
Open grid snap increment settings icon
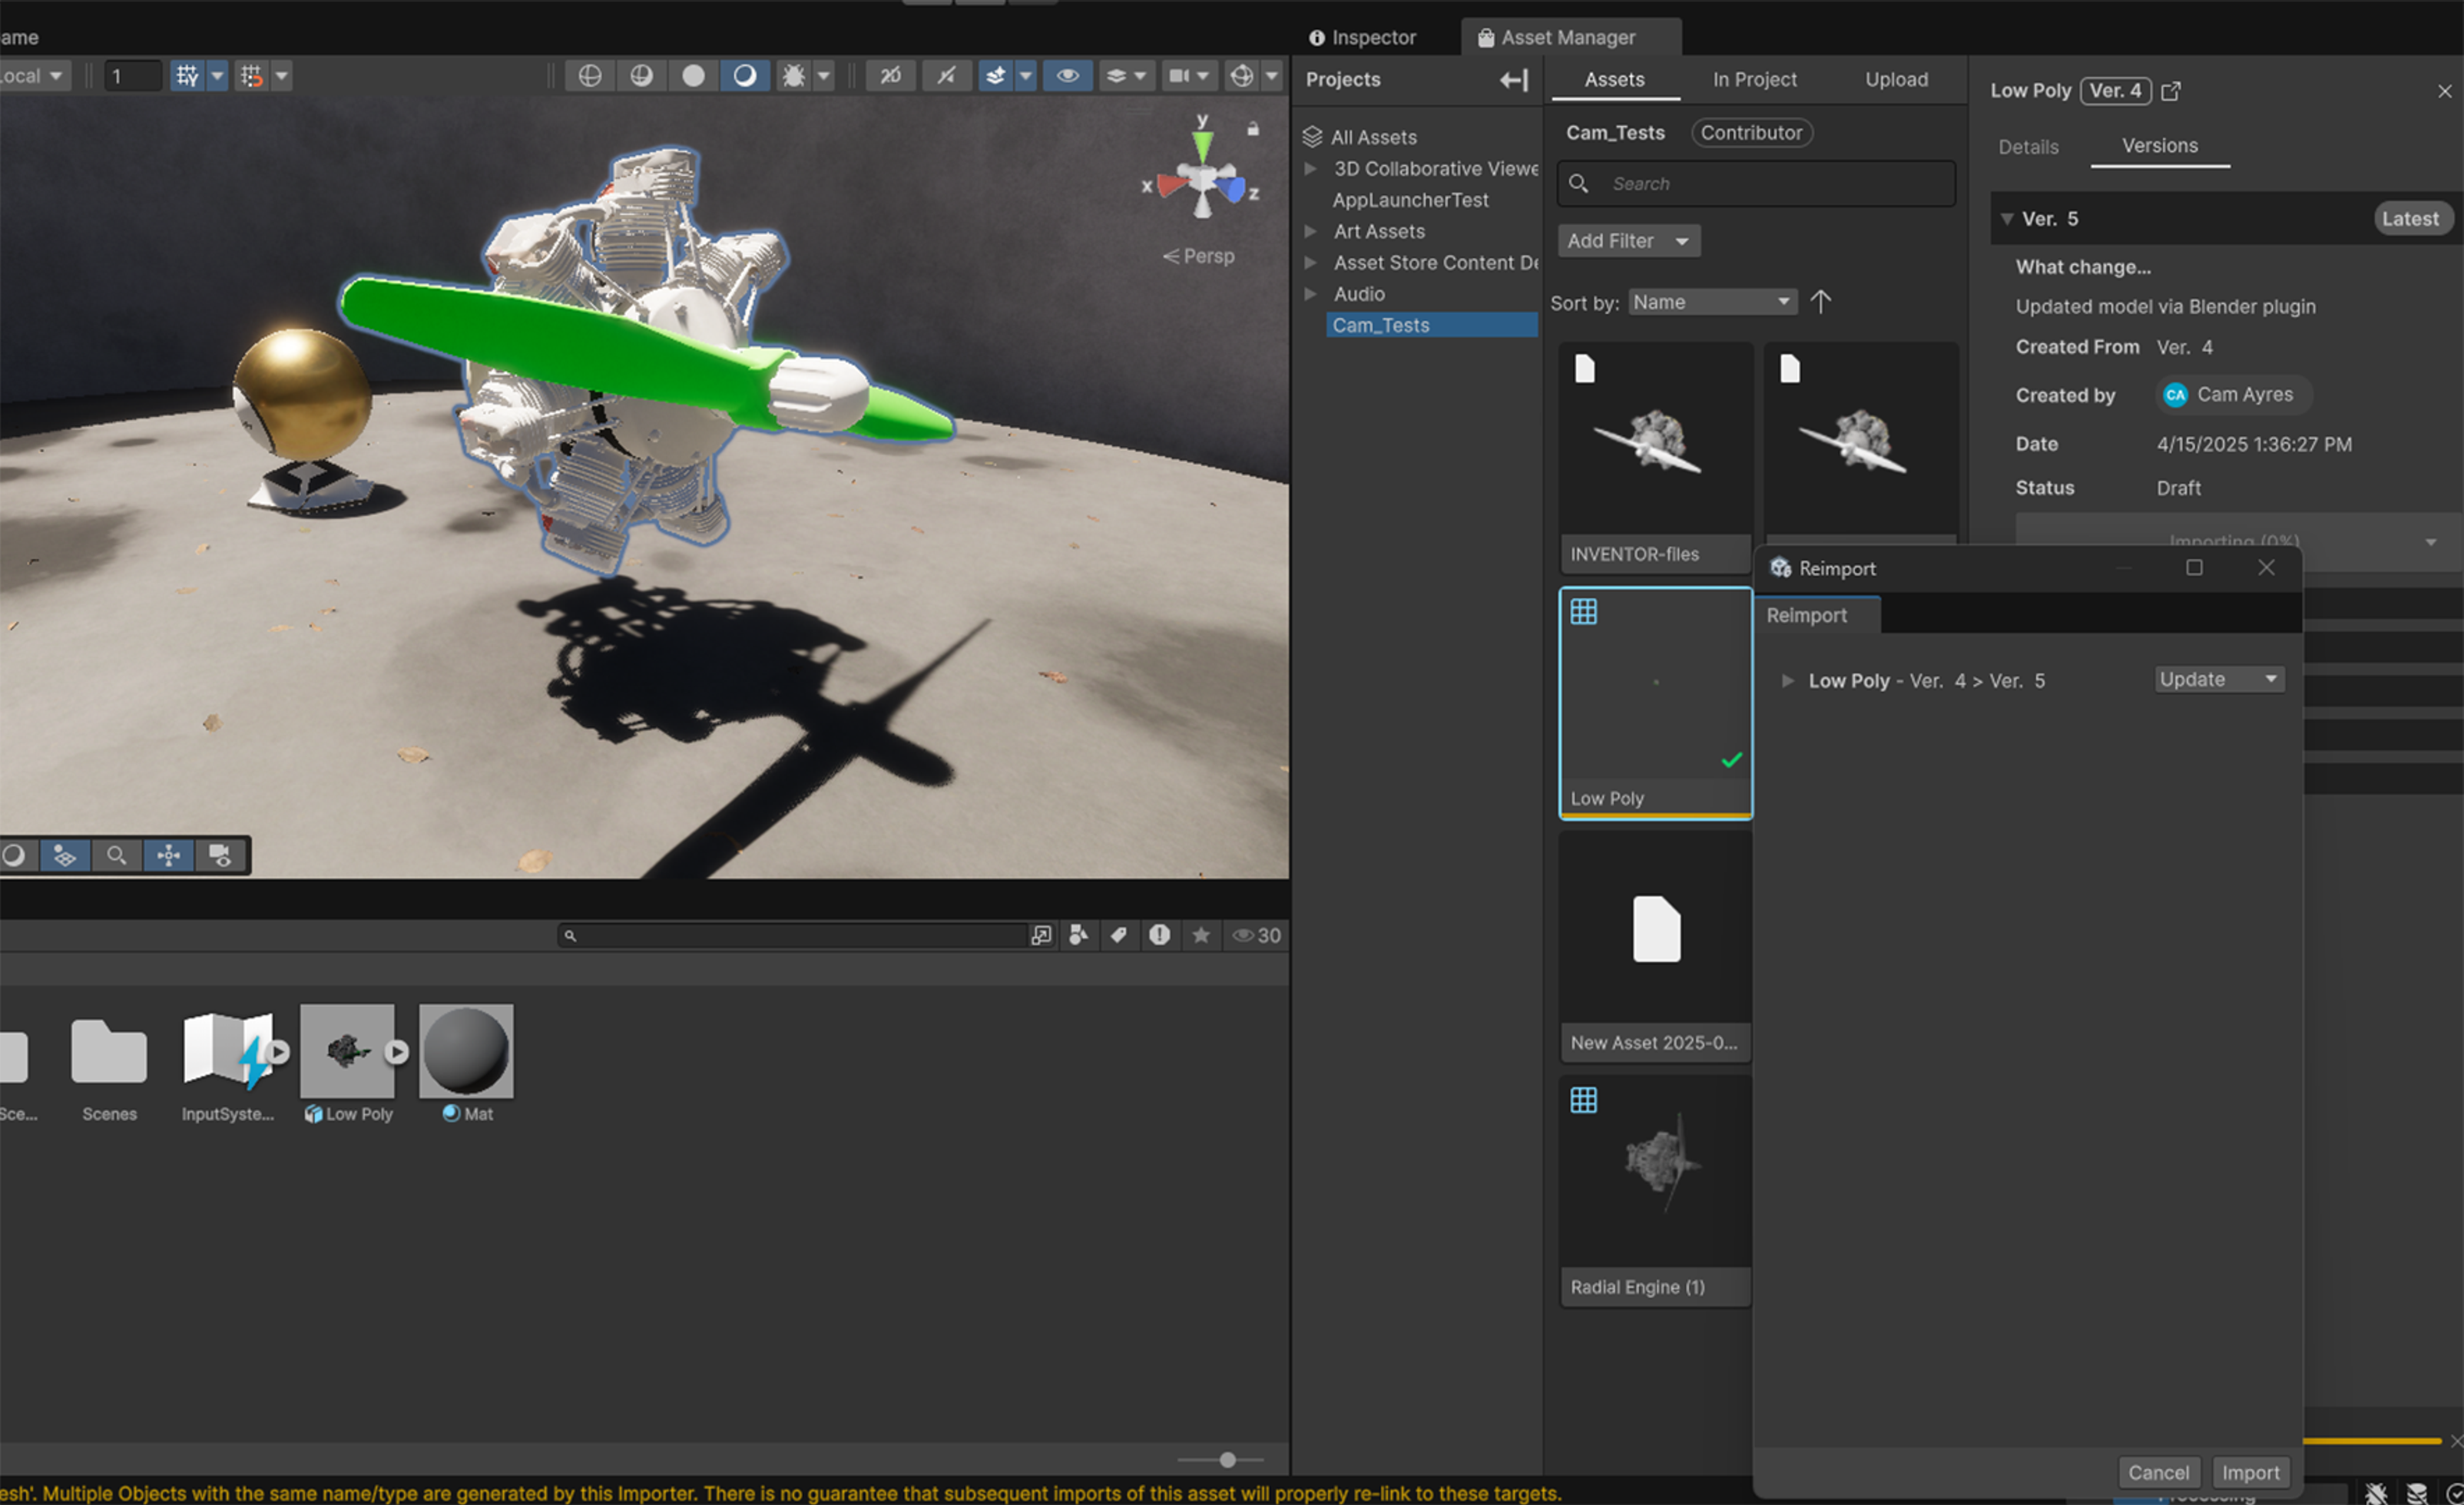coord(252,76)
